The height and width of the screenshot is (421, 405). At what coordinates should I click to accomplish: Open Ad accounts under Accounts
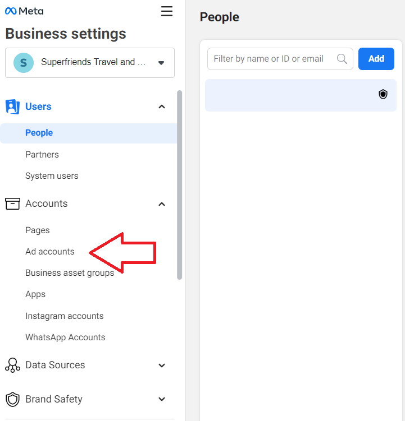(x=50, y=252)
